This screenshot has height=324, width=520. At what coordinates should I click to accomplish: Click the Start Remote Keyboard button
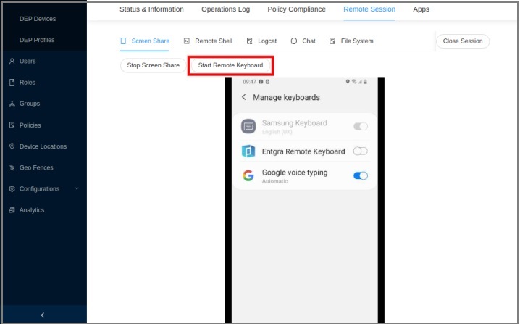coord(230,65)
